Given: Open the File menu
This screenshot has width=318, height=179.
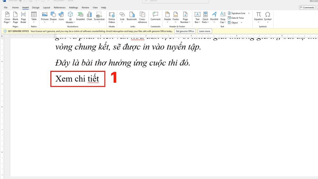Looking at the screenshot, I should pos(6,8).
